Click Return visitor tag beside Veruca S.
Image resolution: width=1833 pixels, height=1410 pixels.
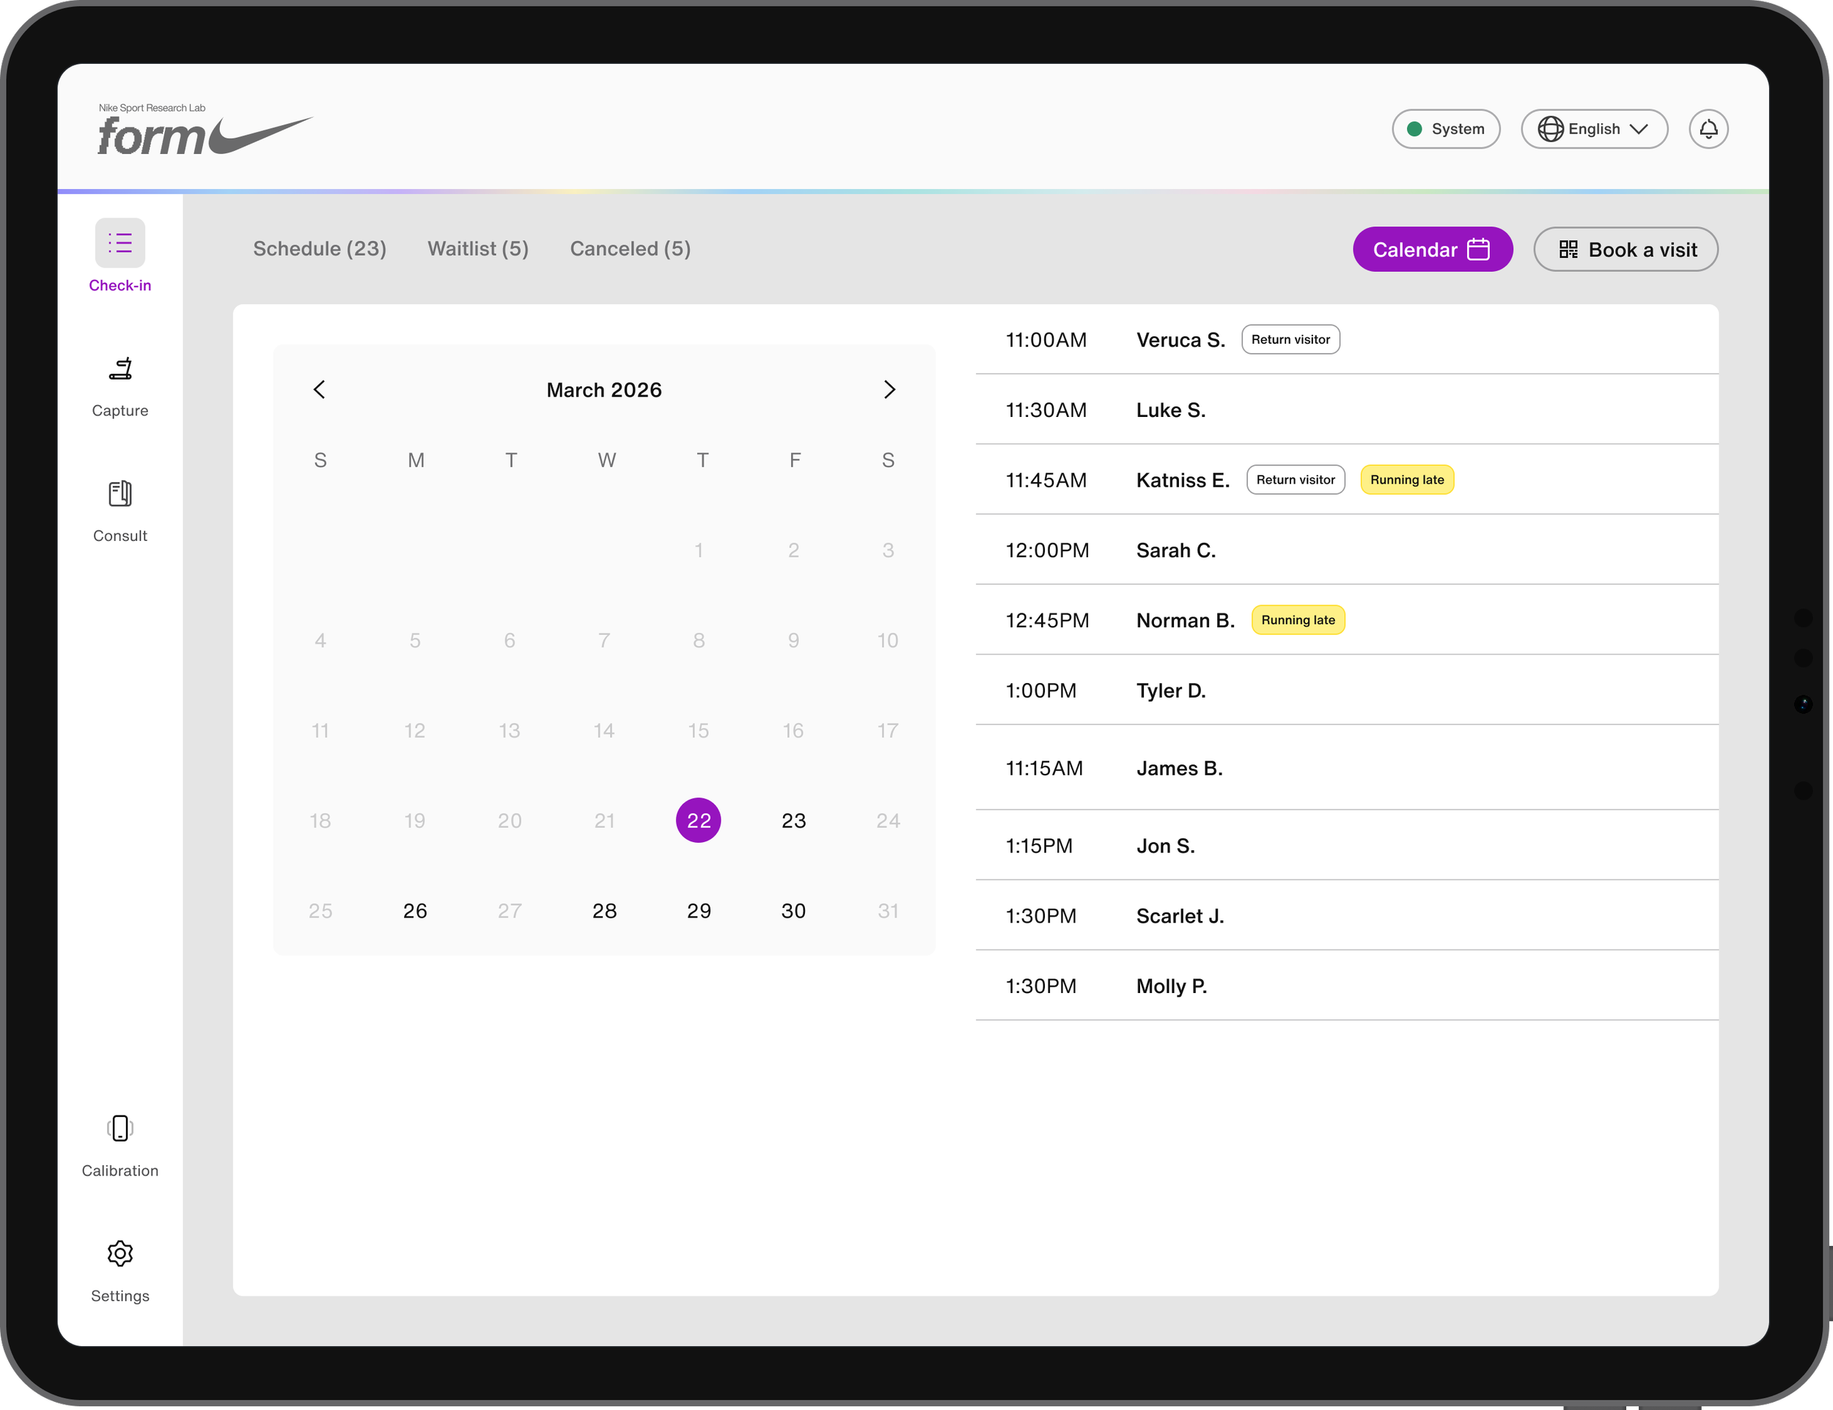[x=1291, y=340]
